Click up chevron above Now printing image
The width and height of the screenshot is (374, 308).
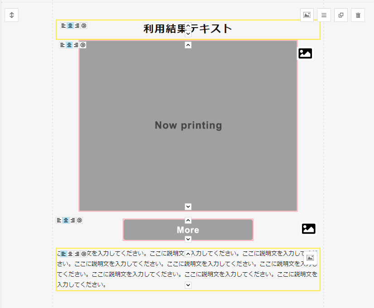188,45
